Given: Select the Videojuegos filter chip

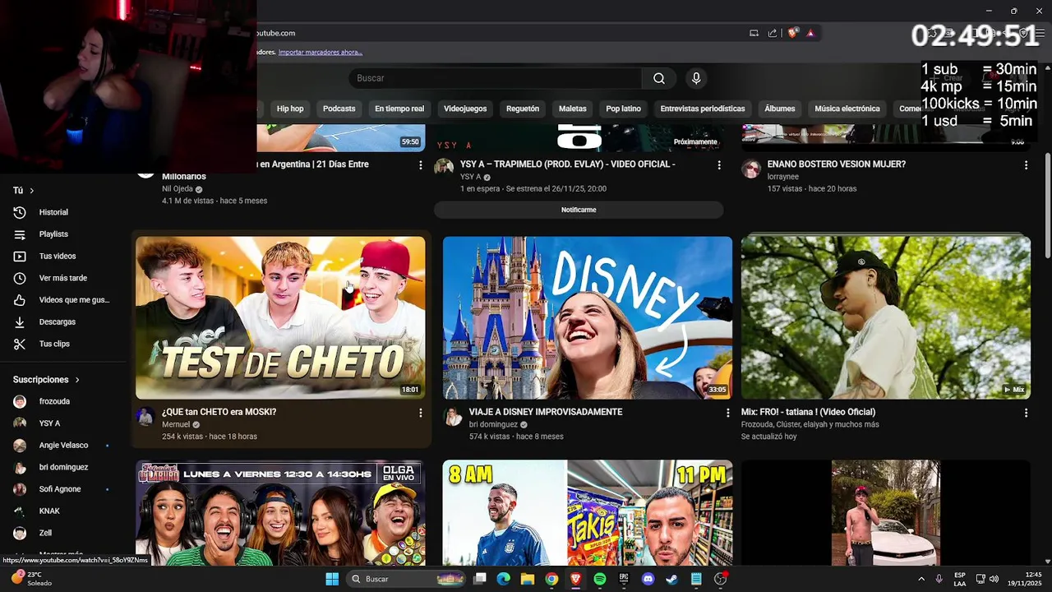Looking at the screenshot, I should click(465, 109).
